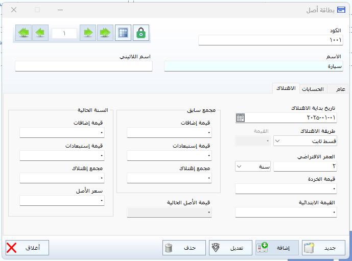The width and height of the screenshot is (352, 261).
Task: Toggle the green padlock lock icon
Action: point(141,33)
